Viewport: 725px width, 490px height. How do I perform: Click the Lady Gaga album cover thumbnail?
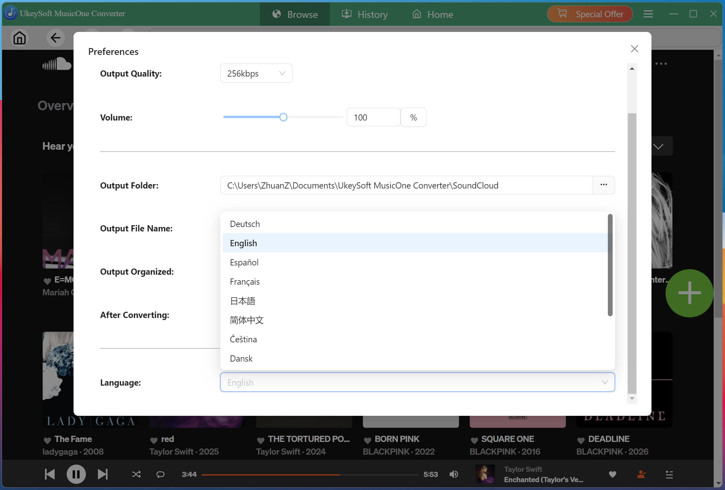[x=58, y=379]
